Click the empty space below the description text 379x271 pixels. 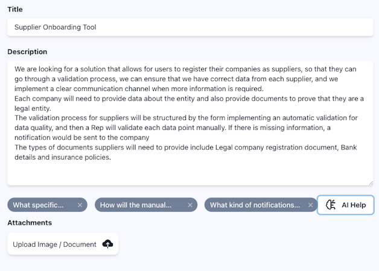coord(190,173)
